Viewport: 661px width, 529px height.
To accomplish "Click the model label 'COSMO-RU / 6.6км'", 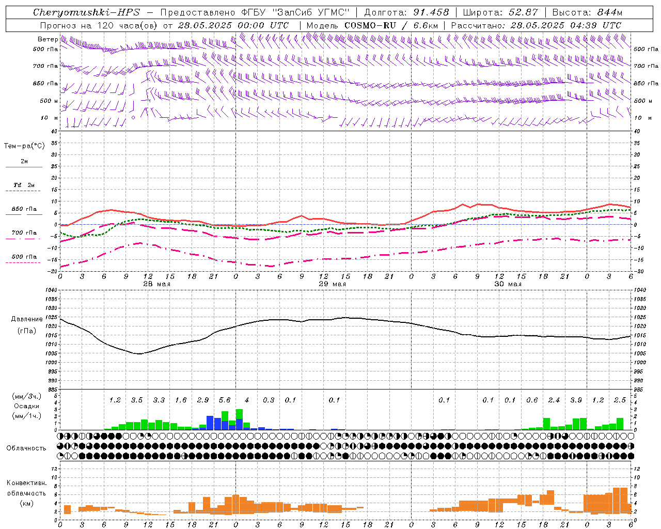I will point(372,25).
